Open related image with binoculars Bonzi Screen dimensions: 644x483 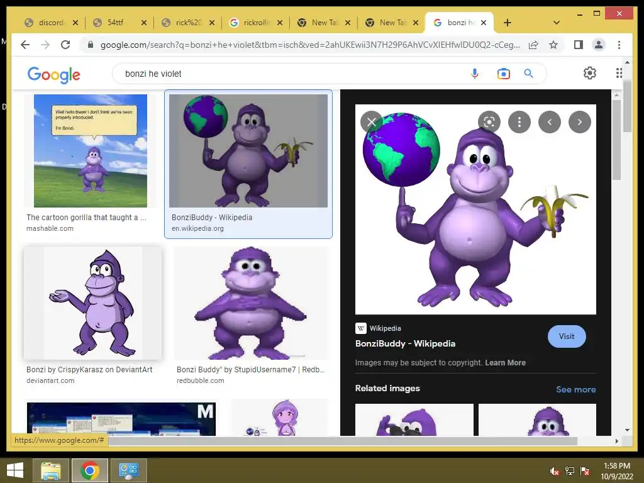tap(414, 419)
